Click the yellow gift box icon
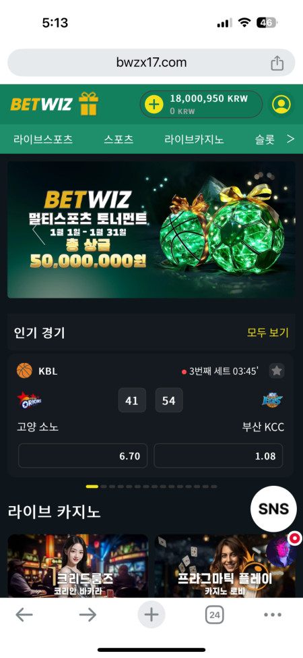 coord(88,104)
